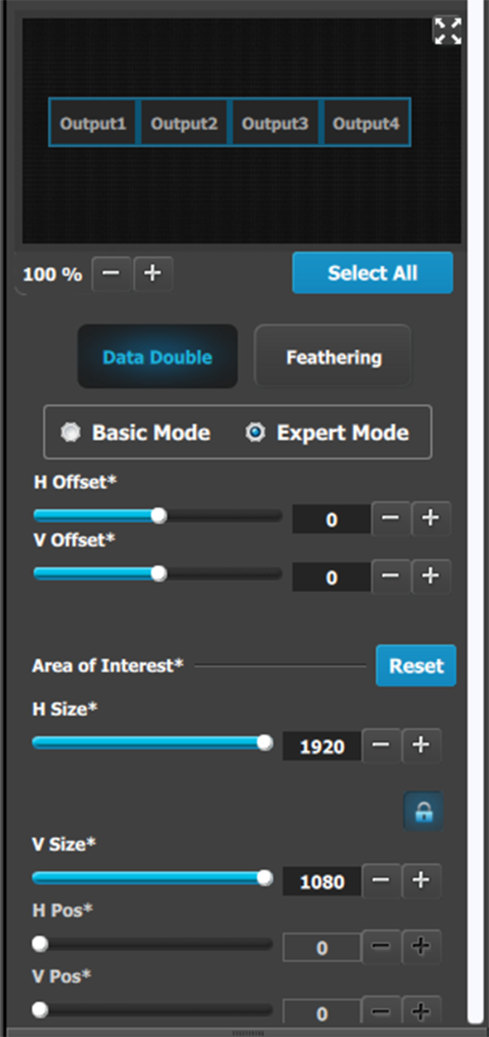Increase H Offset with plus button
Screen dimensions: 489x1037
(430, 519)
